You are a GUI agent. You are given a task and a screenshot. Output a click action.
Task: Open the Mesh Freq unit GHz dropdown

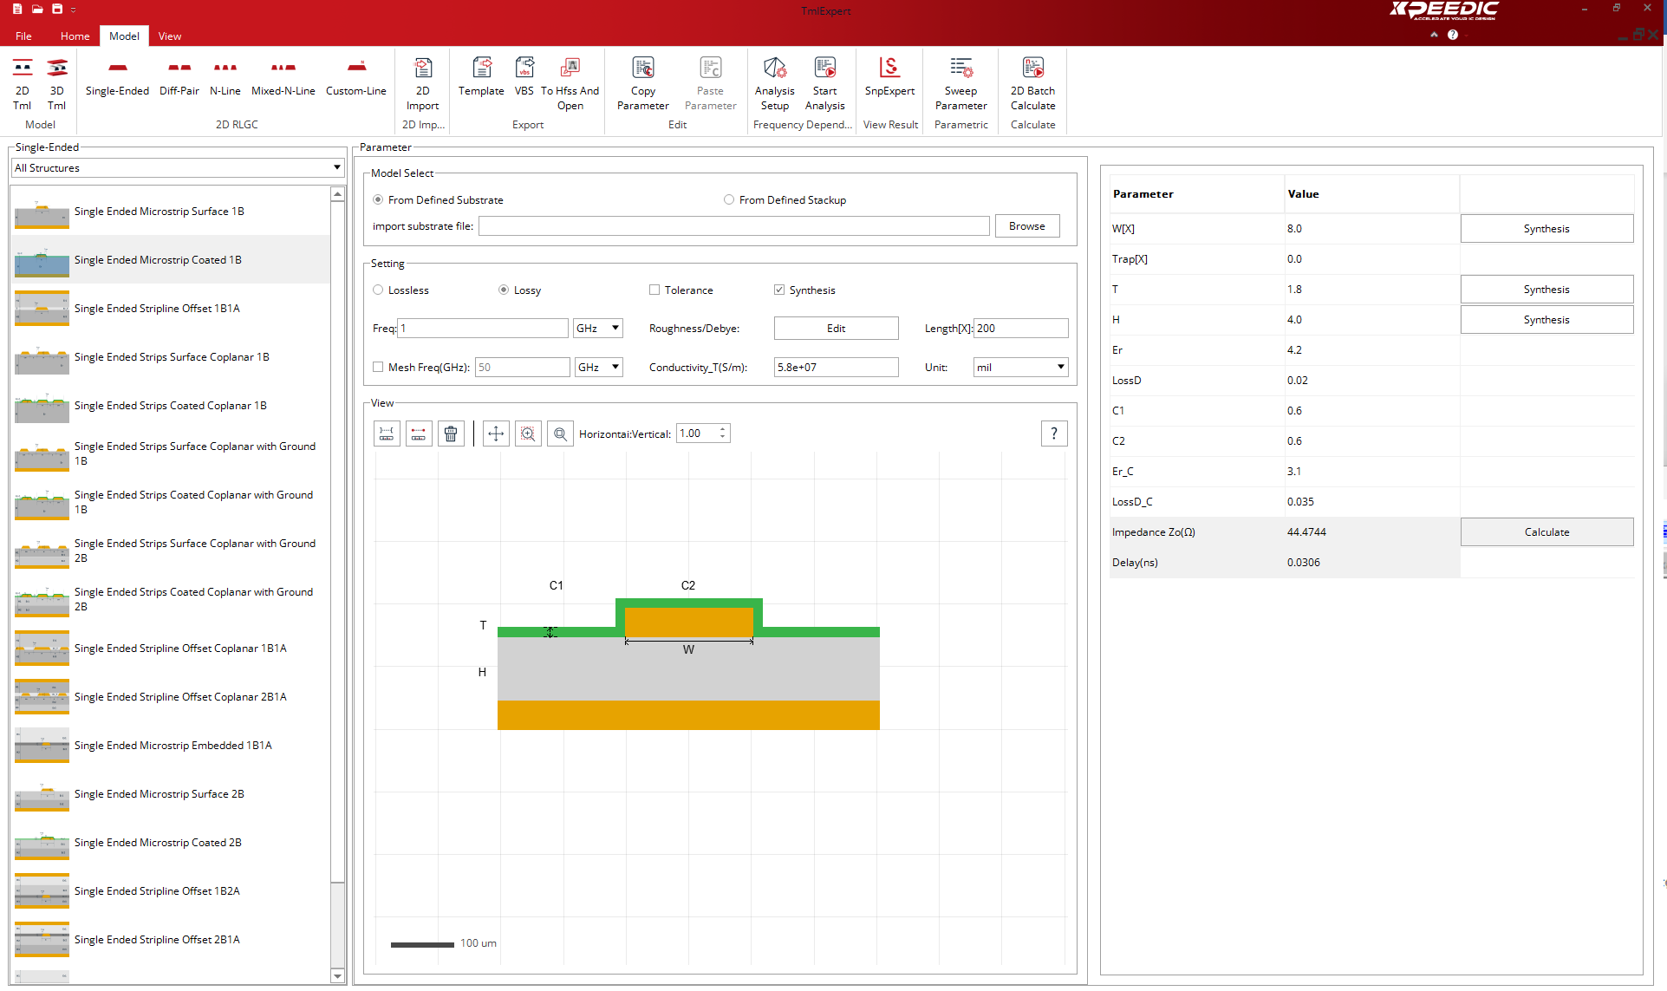point(599,368)
